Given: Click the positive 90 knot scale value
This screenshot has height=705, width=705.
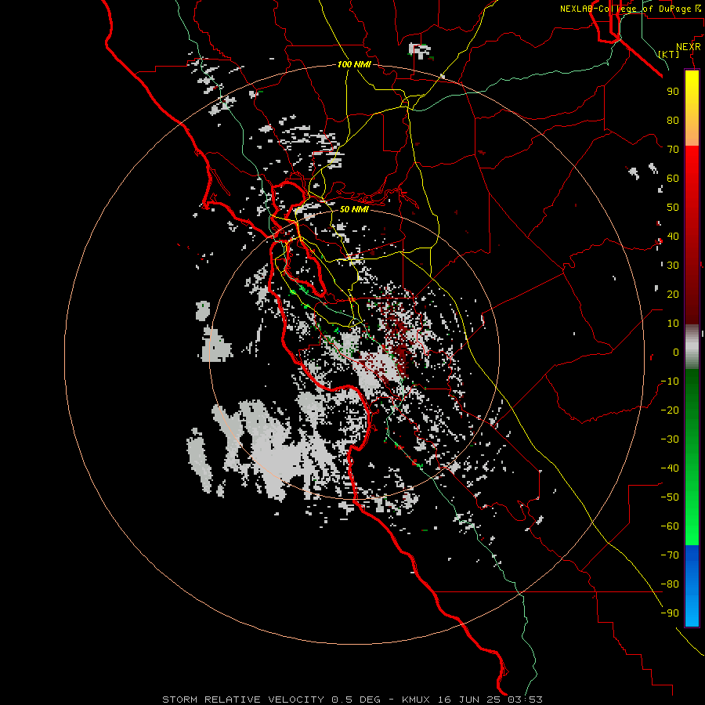Looking at the screenshot, I should (673, 92).
